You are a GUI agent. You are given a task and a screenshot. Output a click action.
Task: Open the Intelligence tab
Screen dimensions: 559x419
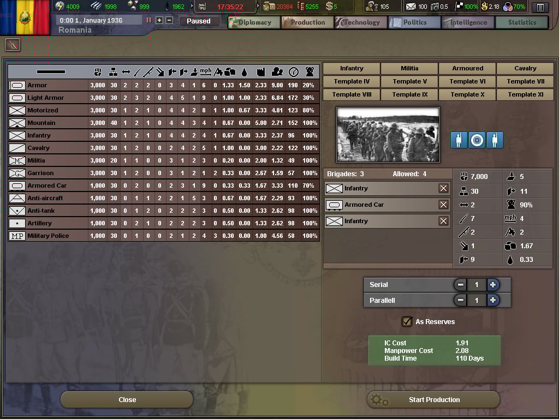tap(468, 22)
